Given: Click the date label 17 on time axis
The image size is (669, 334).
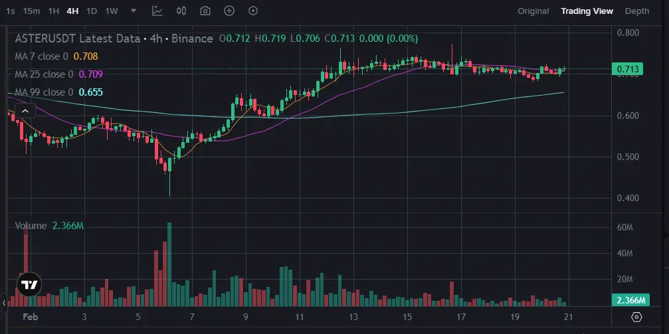Looking at the screenshot, I should point(461,317).
